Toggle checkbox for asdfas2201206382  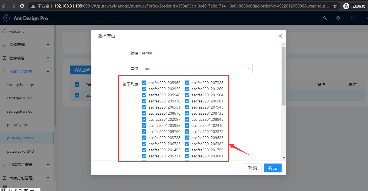[187, 144]
